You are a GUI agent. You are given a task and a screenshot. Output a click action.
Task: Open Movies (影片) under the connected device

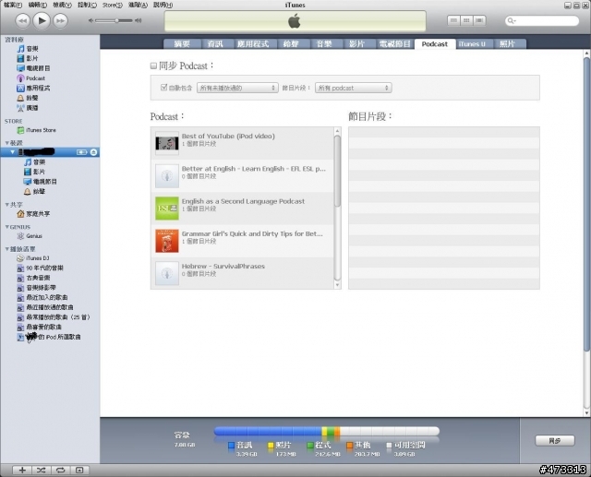pos(34,172)
